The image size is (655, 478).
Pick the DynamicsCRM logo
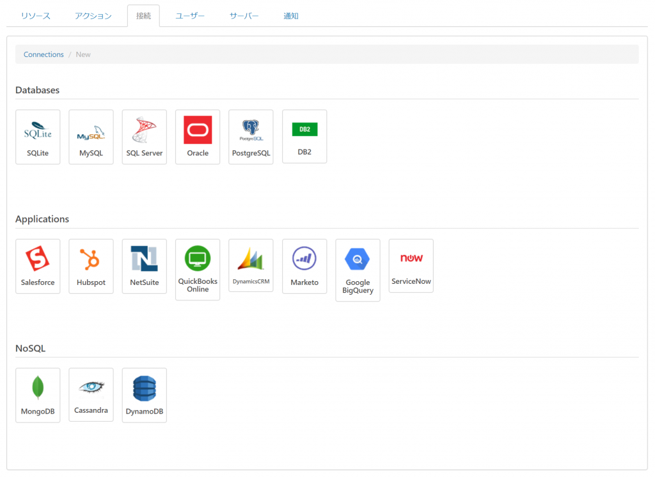[251, 259]
